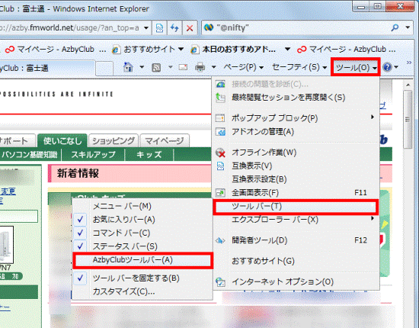Click the search magnifier icon

tap(395, 27)
